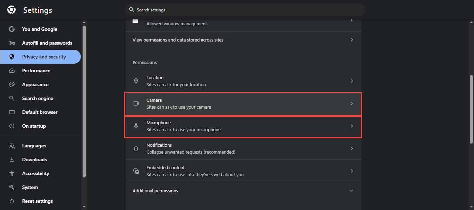
Task: Click the Chrome logo icon
Action: (x=11, y=10)
